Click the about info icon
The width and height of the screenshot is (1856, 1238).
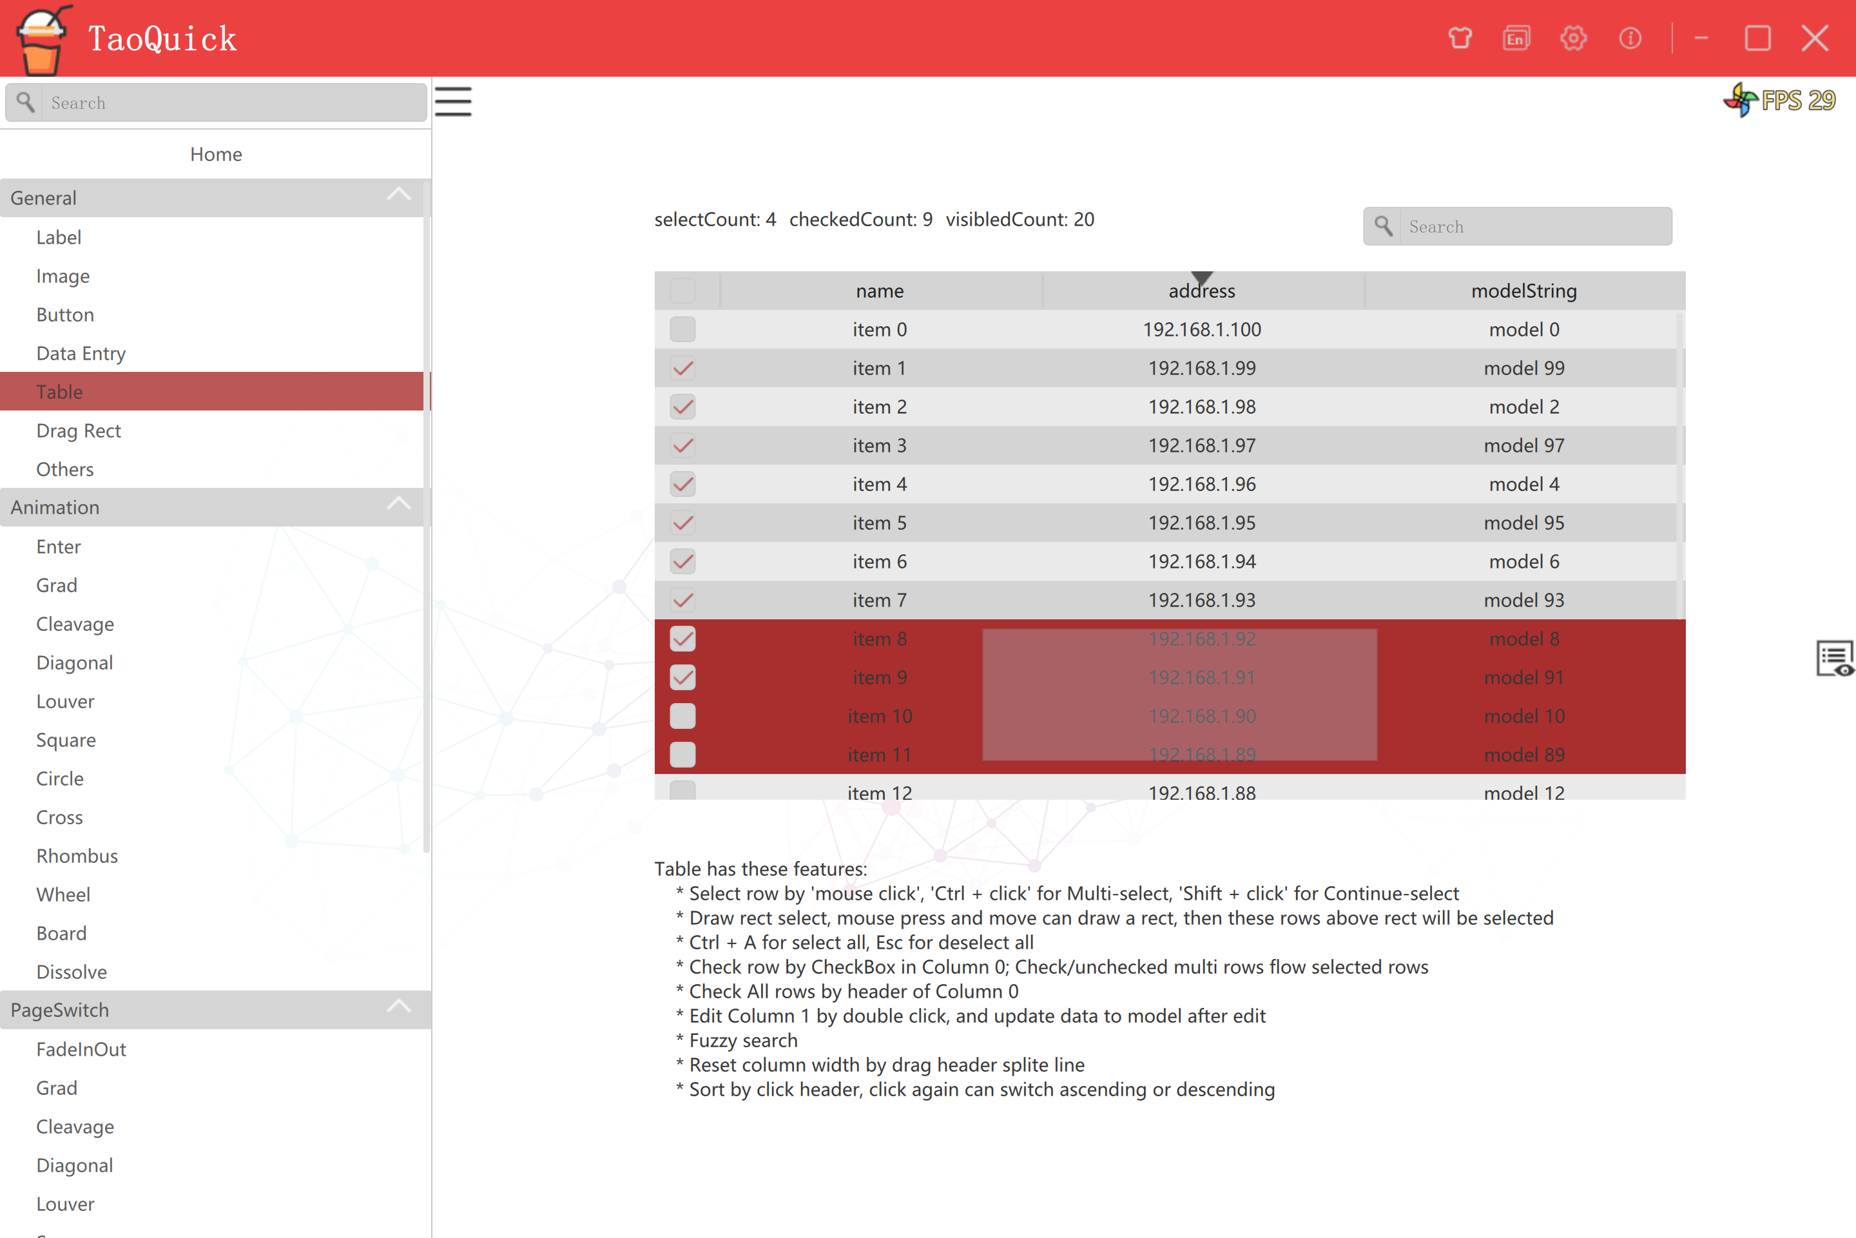[1629, 38]
